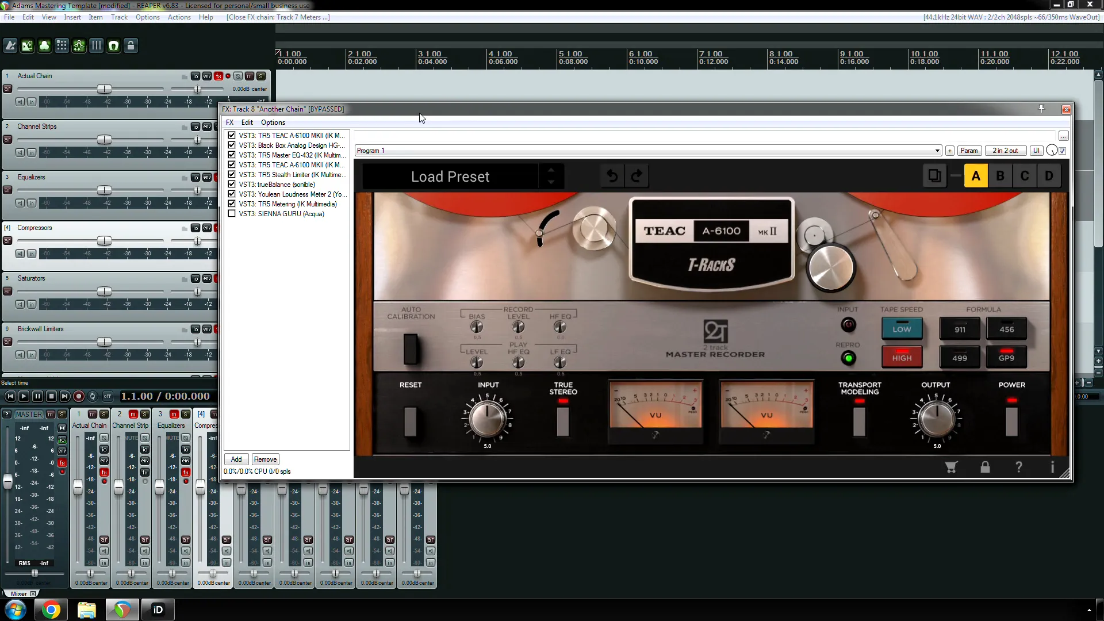Image resolution: width=1104 pixels, height=621 pixels.
Task: Uncheck first TR5 TEAC A-6100 MKII plugin
Action: (232, 136)
